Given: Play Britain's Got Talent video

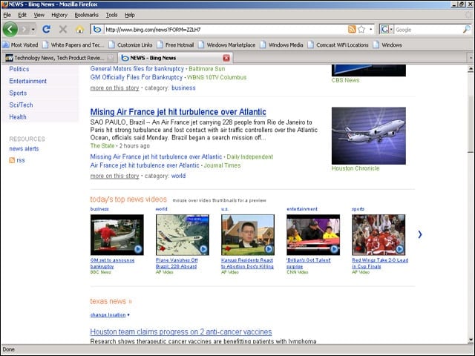Looking at the screenshot, I should tap(313, 235).
